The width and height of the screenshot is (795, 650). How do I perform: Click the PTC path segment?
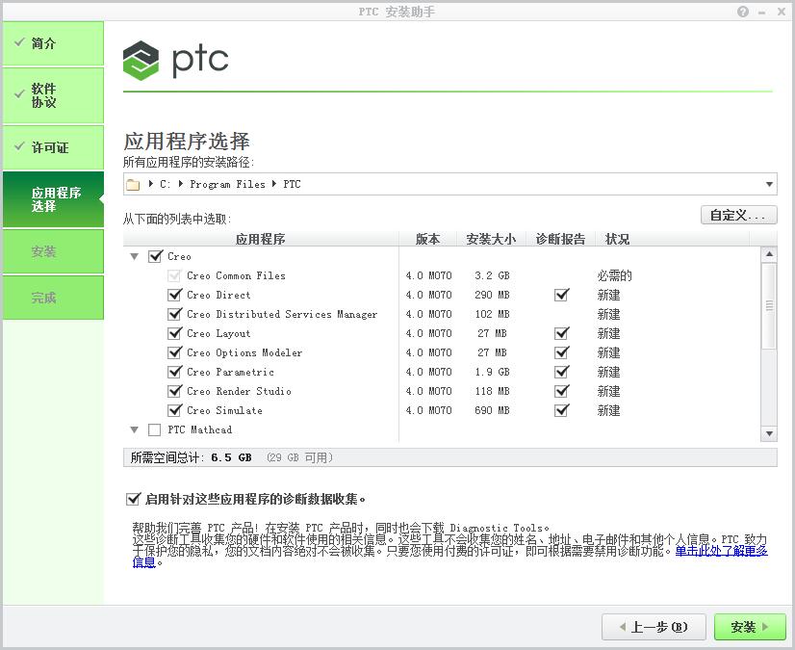point(292,184)
